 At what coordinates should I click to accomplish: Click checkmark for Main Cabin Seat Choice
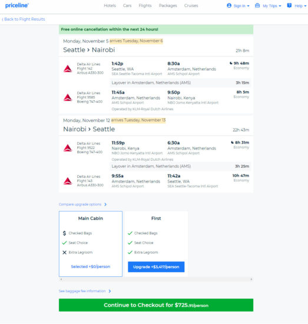(64, 243)
